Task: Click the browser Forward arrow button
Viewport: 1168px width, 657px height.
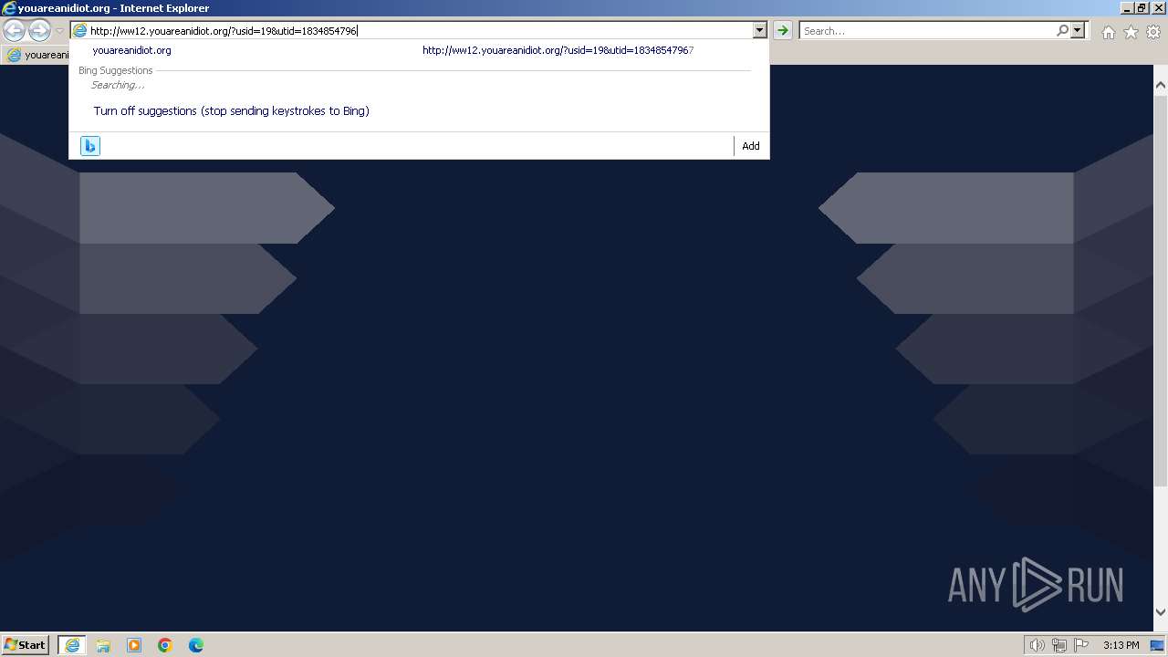Action: pyautogui.click(x=39, y=30)
